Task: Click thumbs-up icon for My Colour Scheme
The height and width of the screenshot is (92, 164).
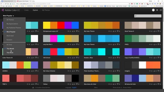Action: coord(73,71)
